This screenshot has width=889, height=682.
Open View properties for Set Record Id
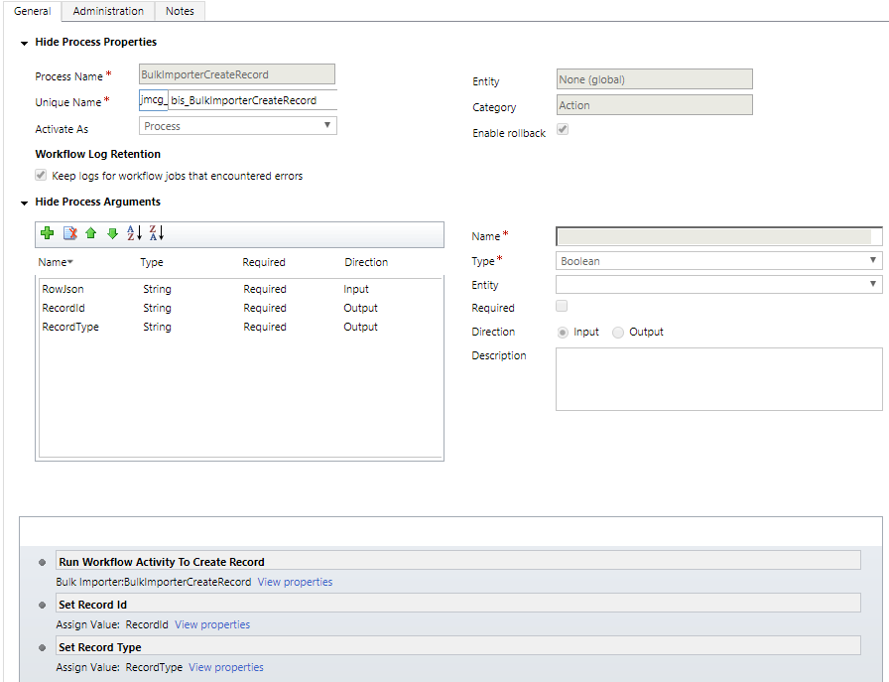(212, 625)
